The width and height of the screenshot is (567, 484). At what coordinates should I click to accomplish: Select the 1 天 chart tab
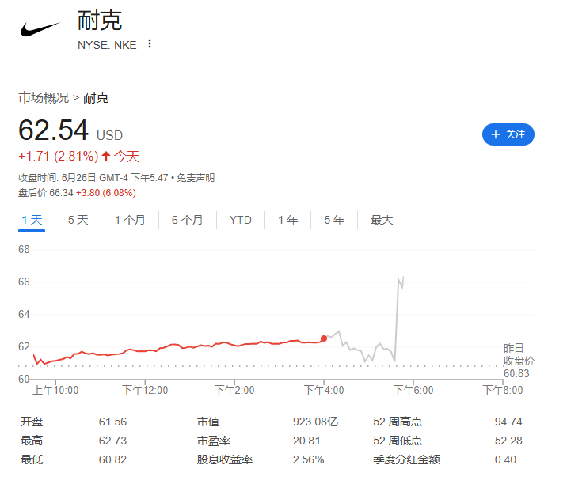click(32, 220)
